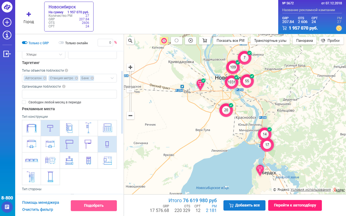Click the crossed-circle clear selection tool
Viewport: 346px width, 216px height.
pos(191,41)
